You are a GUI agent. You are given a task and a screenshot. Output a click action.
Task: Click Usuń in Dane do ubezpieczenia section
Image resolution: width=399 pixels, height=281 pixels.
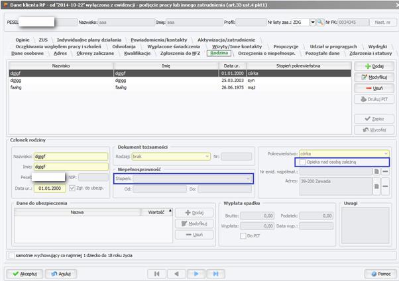(x=194, y=235)
